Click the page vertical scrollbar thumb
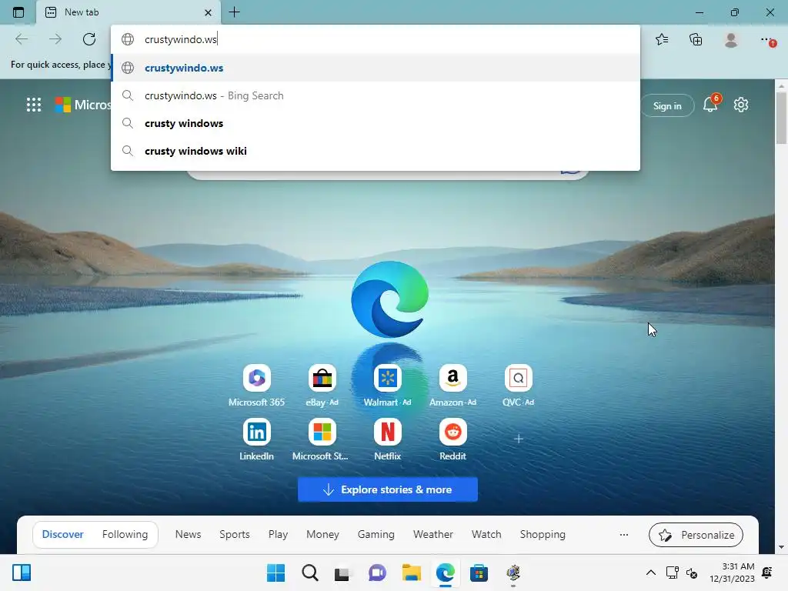 [x=781, y=119]
